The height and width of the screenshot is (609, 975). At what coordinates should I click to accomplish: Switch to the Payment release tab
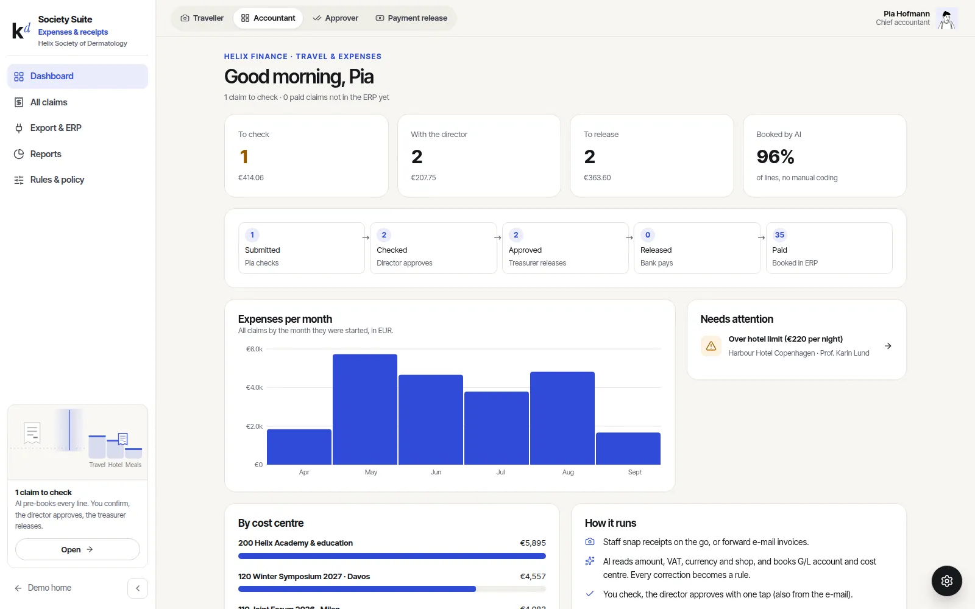[411, 18]
